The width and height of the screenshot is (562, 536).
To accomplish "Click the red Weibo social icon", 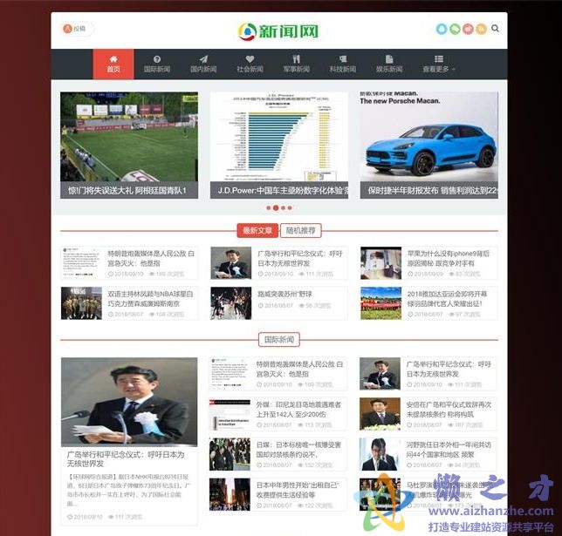I will click(468, 29).
